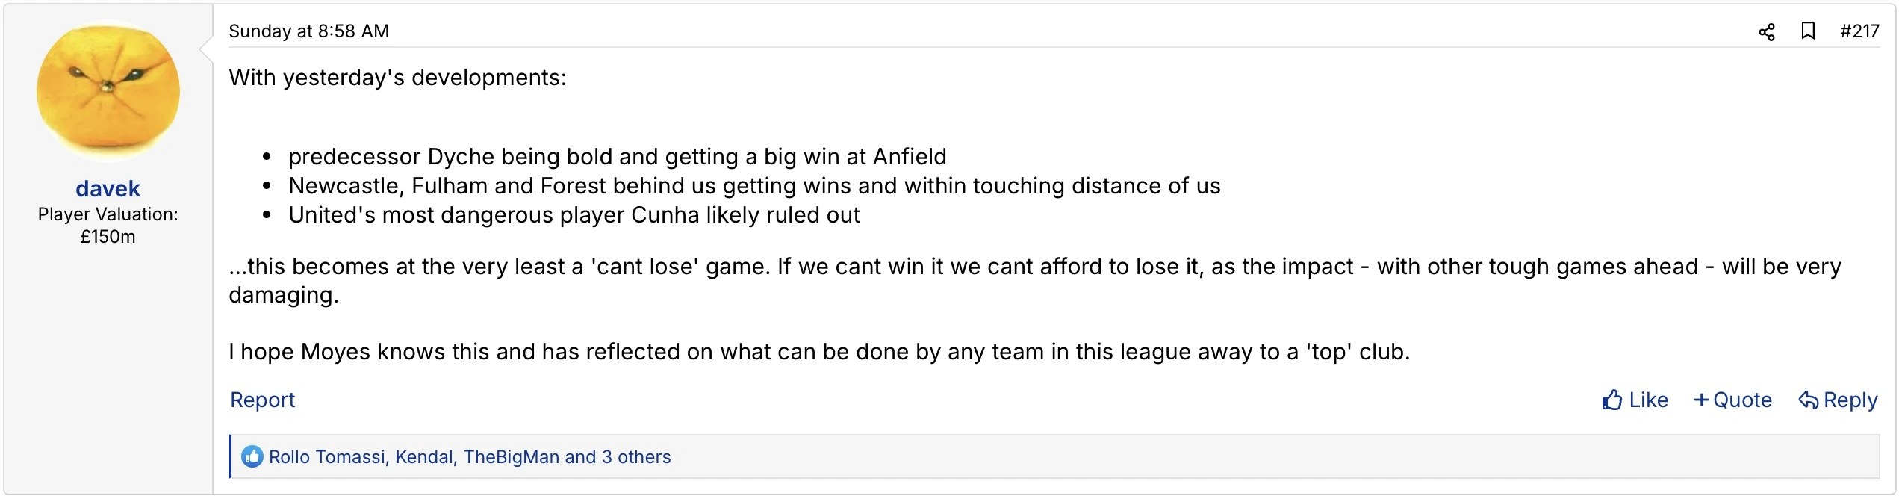Like davek's post
1899x496 pixels.
[1635, 400]
